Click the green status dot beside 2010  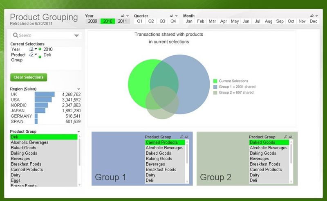(x=40, y=49)
